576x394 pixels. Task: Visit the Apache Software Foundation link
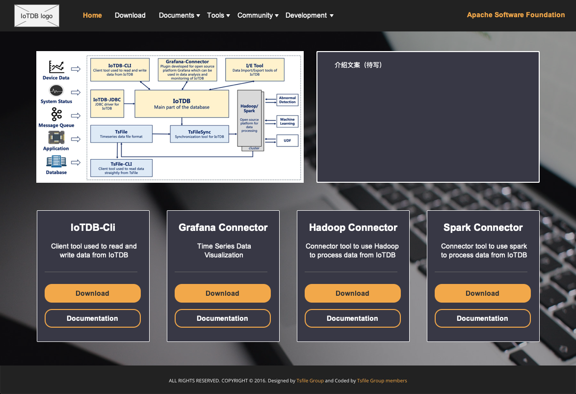[516, 15]
